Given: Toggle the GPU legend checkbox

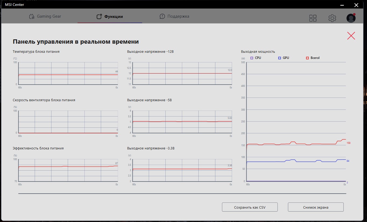Looking at the screenshot, I should 280,58.
